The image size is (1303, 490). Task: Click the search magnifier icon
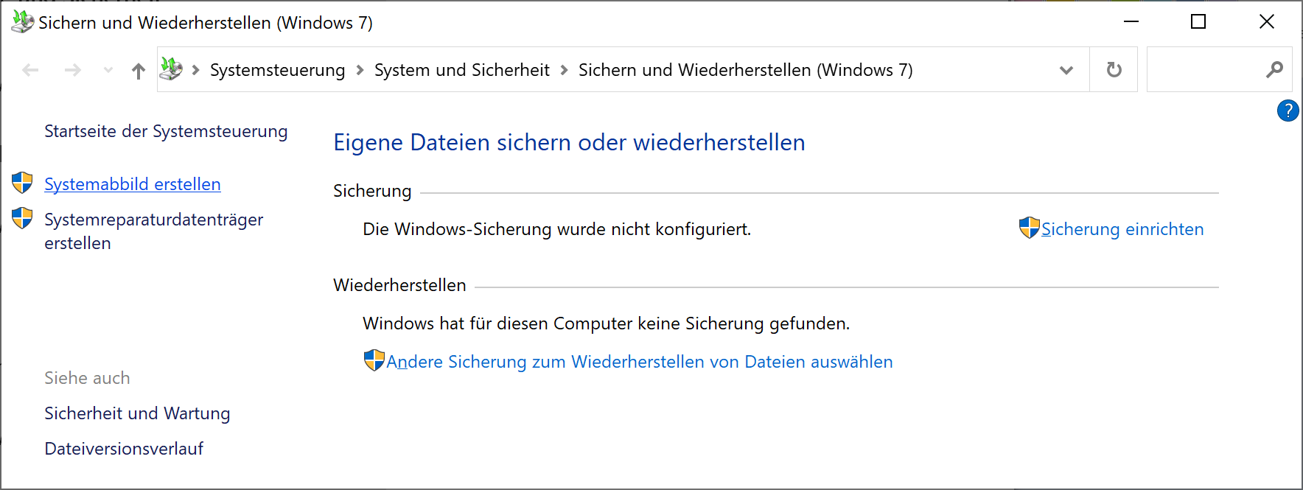[1274, 70]
